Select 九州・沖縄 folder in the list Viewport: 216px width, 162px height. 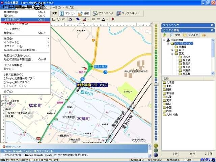point(170,115)
